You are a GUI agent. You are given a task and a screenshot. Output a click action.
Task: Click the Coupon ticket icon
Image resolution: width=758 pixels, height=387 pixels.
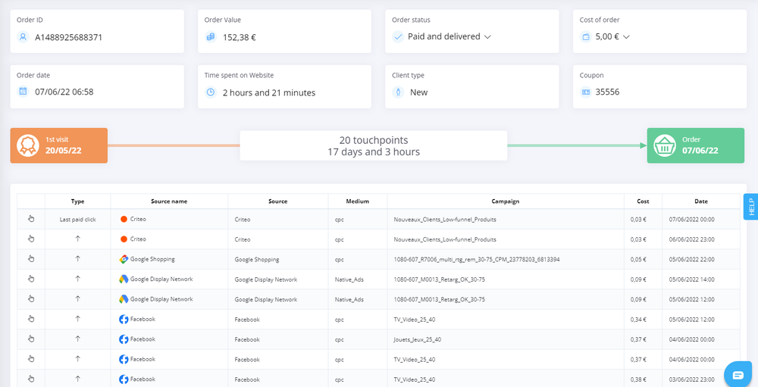pyautogui.click(x=586, y=92)
